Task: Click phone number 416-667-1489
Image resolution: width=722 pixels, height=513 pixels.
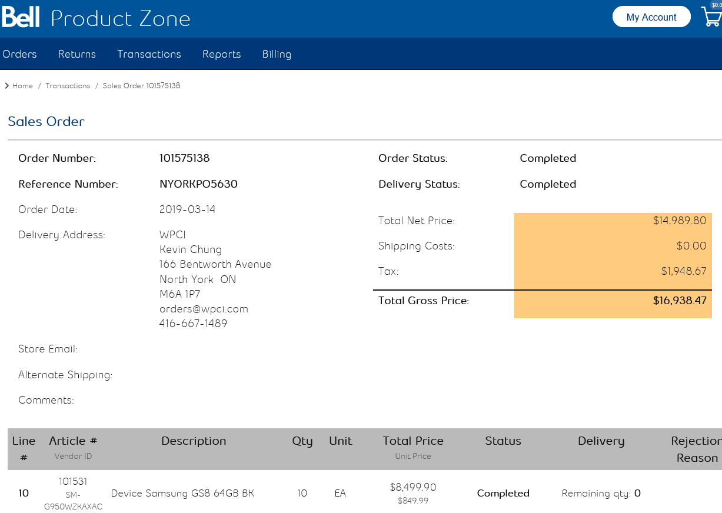Action: (x=193, y=324)
